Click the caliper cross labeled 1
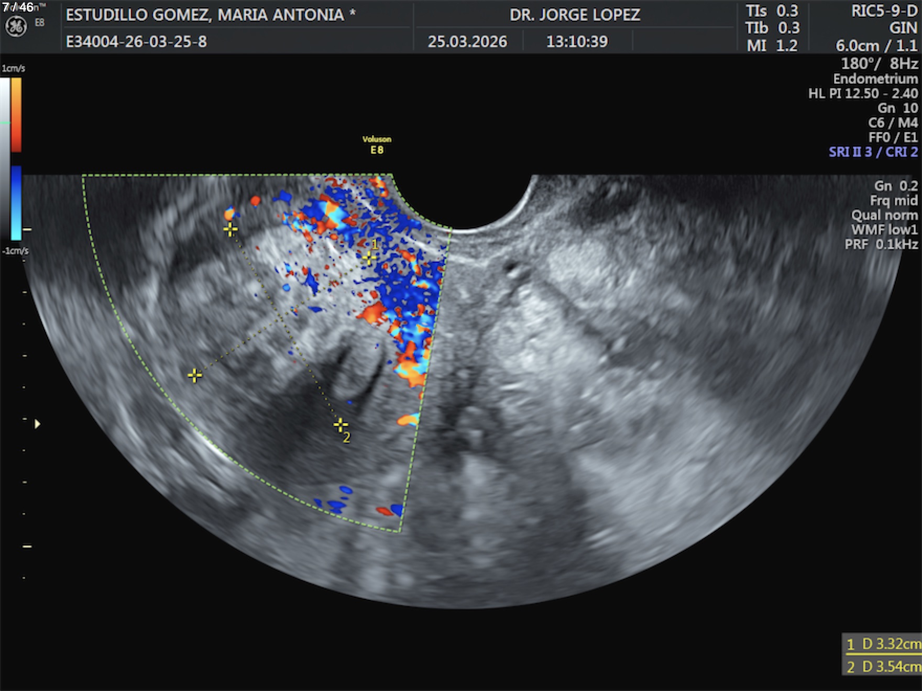 pyautogui.click(x=369, y=257)
